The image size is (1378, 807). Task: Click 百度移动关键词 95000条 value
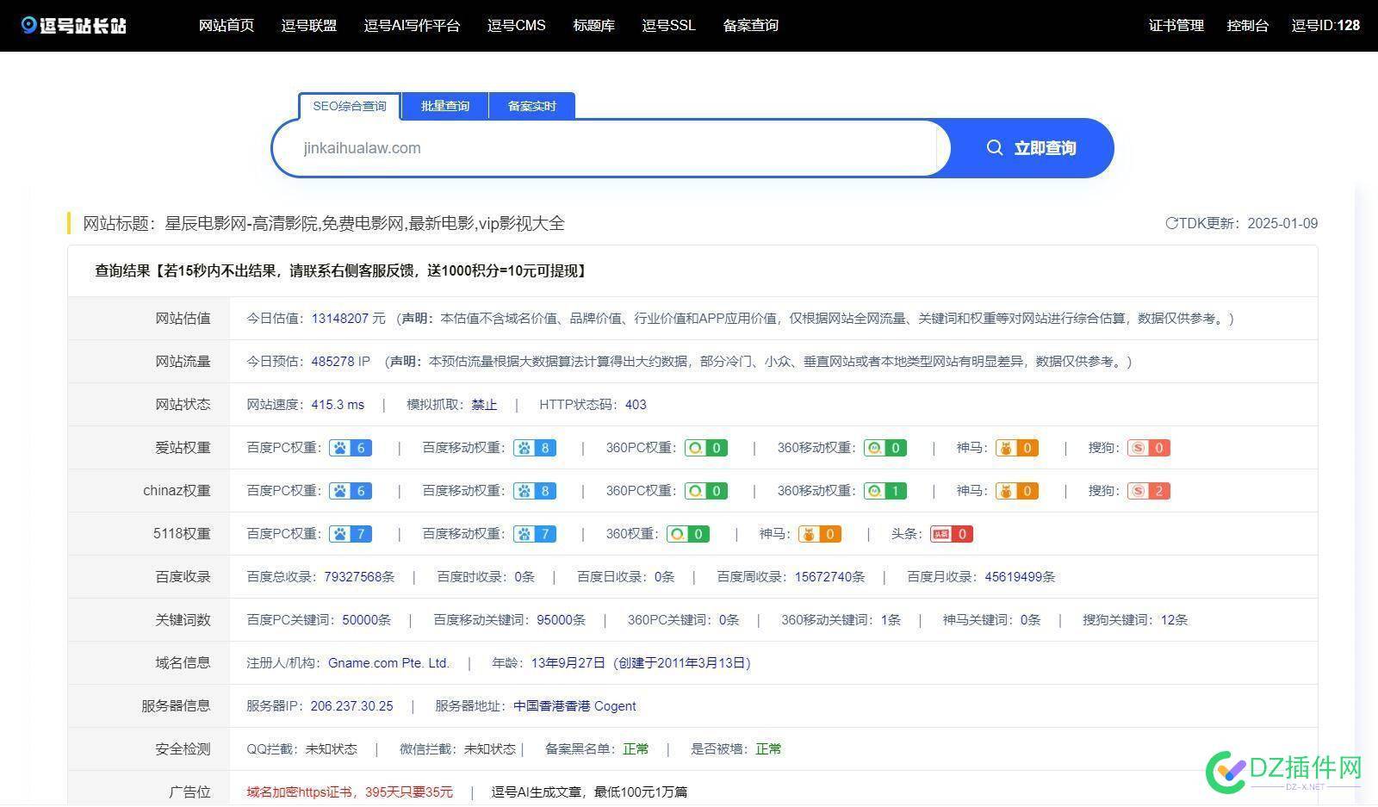tap(562, 620)
